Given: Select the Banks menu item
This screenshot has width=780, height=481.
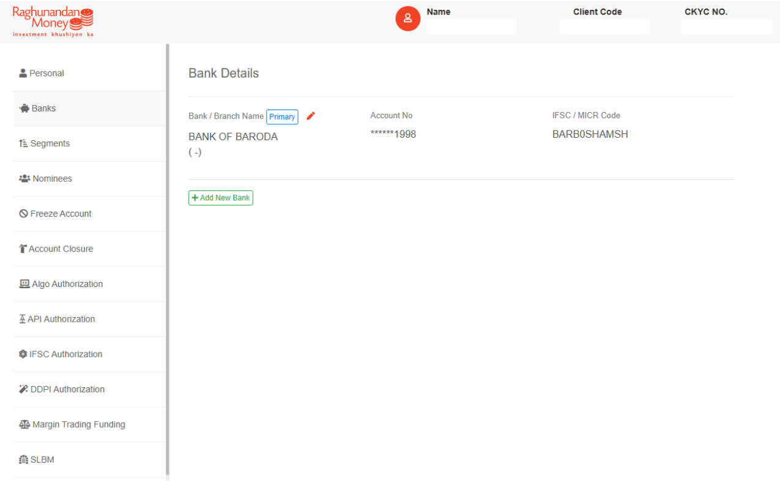Looking at the screenshot, I should 89,108.
